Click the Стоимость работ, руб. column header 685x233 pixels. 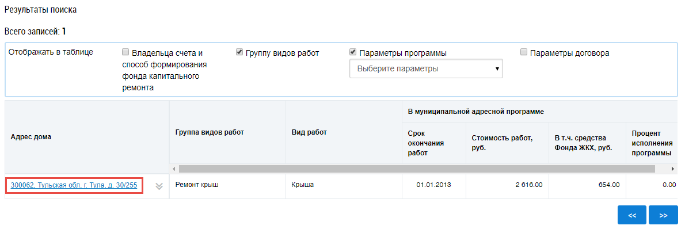coord(502,142)
